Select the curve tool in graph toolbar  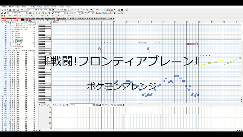click(x=48, y=105)
